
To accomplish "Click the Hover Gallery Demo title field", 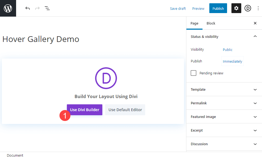I will coord(40,39).
